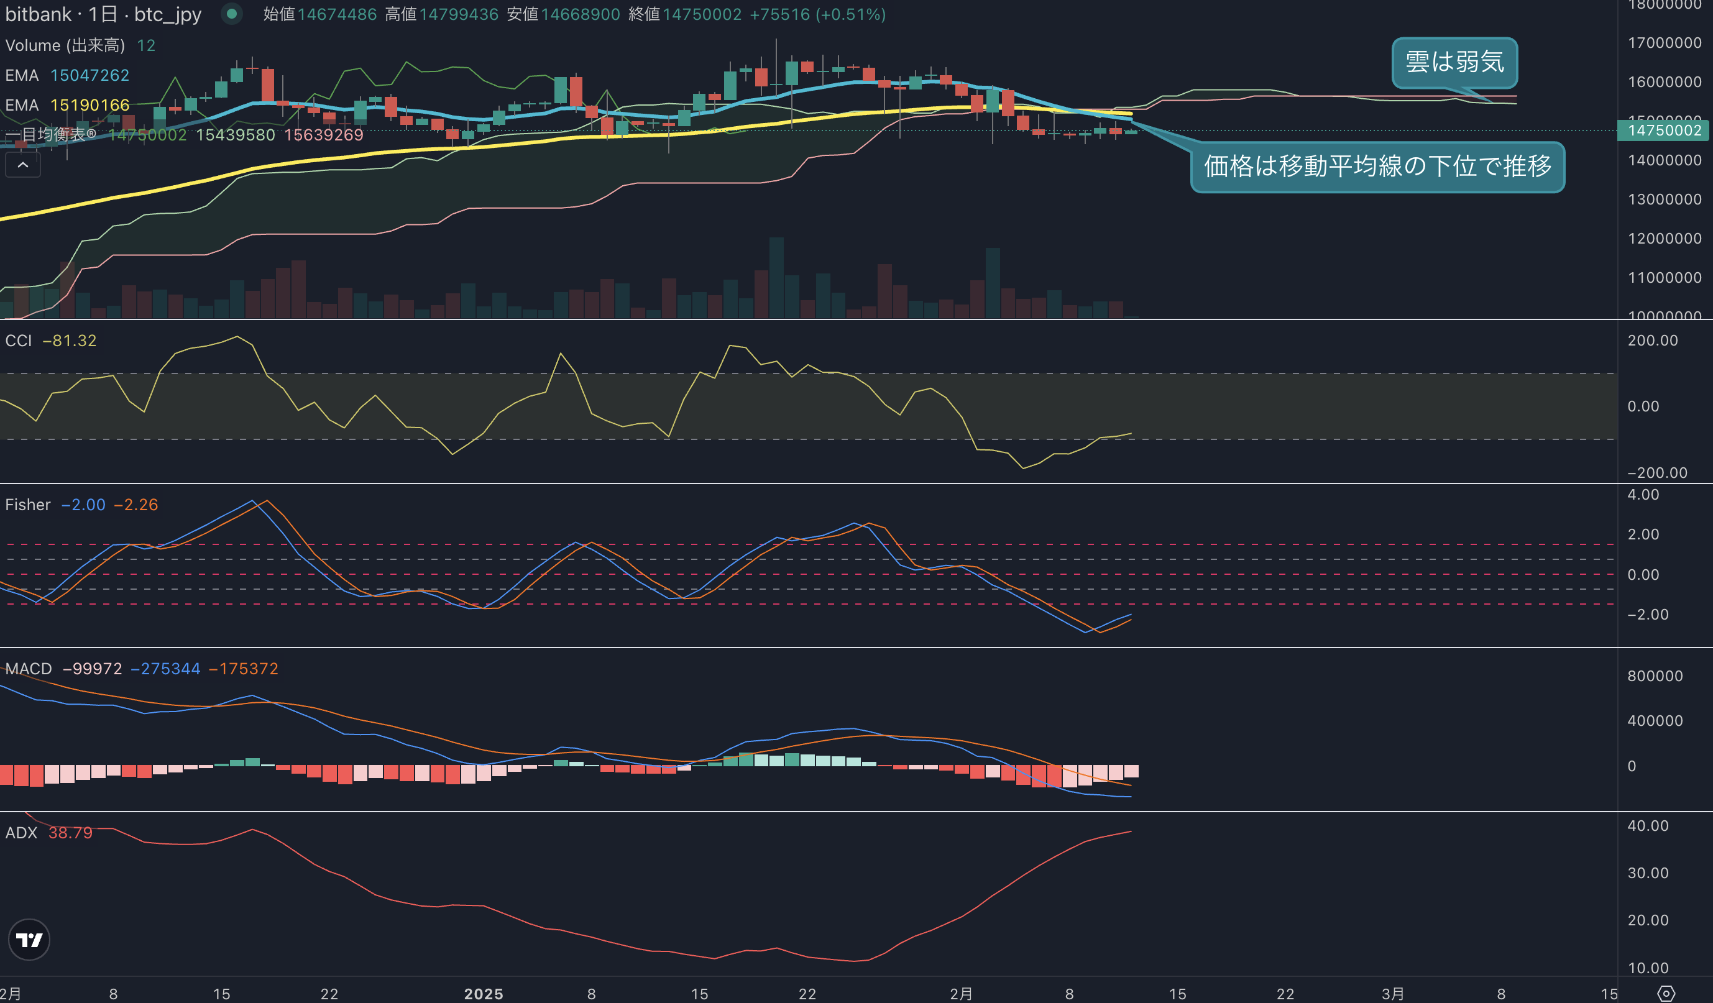Click the green market status dot
1713x1003 pixels.
click(x=232, y=14)
